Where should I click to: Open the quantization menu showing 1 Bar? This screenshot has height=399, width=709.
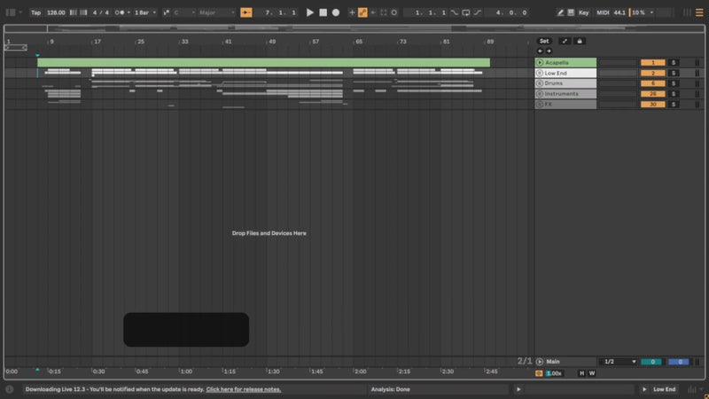(144, 12)
